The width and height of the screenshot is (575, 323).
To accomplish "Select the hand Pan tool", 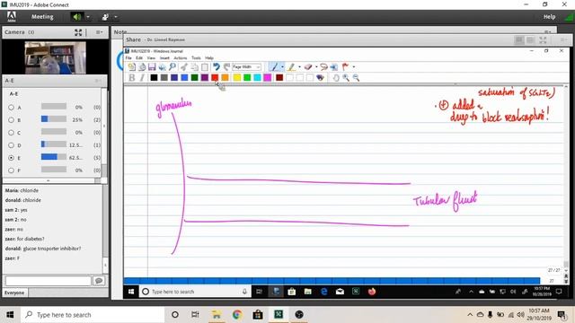I will point(335,77).
